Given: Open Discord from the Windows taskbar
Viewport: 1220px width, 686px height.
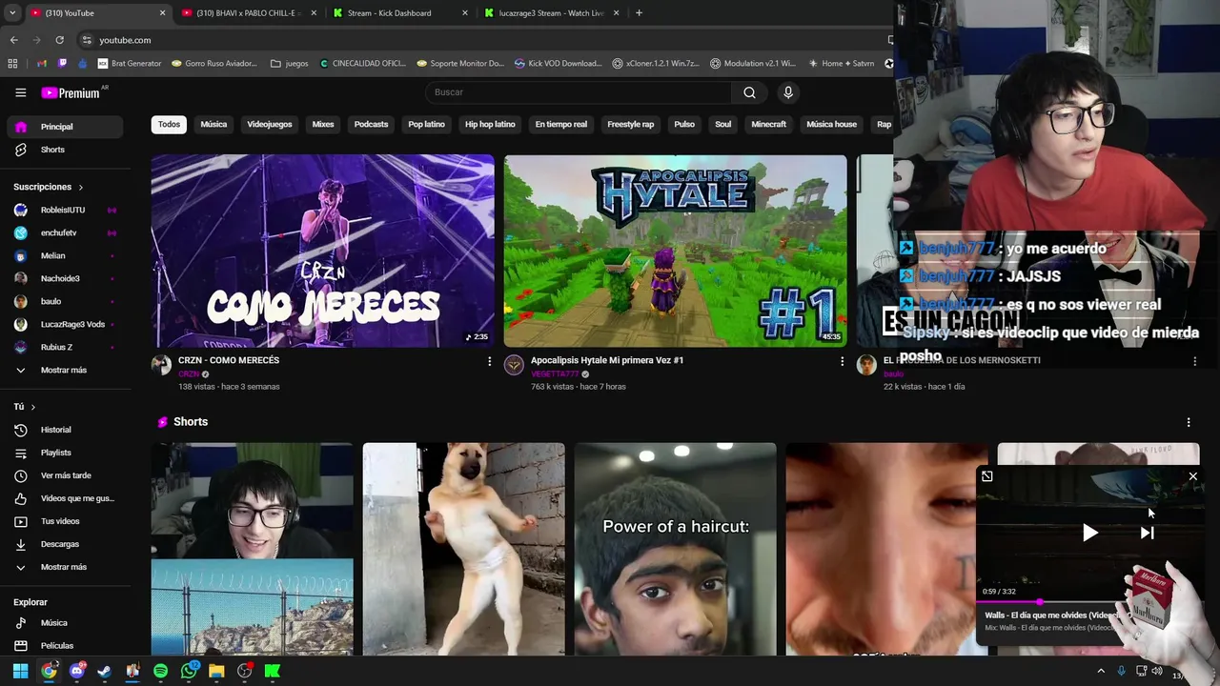Looking at the screenshot, I should 76,672.
